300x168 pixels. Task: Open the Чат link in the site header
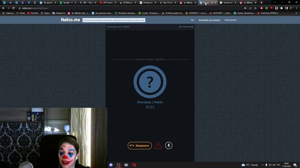[x=192, y=20]
